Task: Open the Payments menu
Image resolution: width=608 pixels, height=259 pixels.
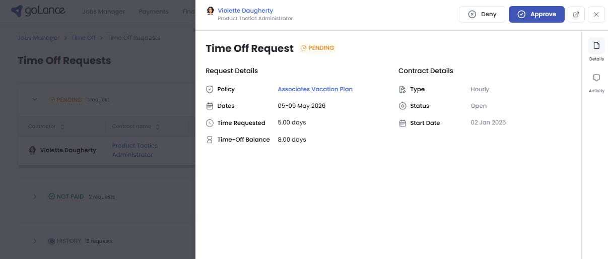Action: (x=153, y=12)
